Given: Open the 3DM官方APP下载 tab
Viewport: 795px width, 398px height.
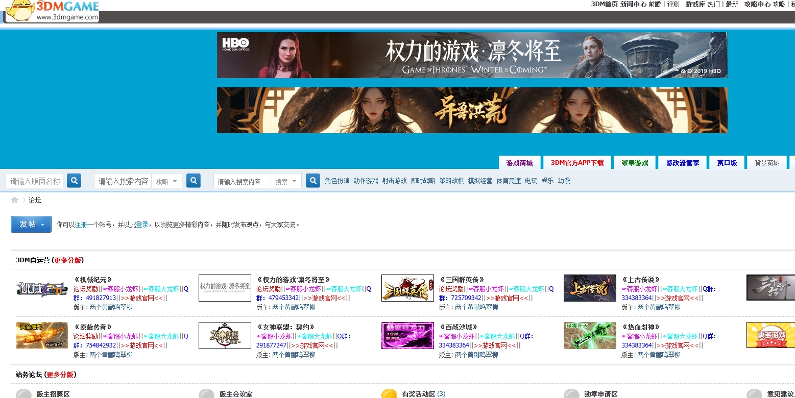Looking at the screenshot, I should tap(577, 163).
